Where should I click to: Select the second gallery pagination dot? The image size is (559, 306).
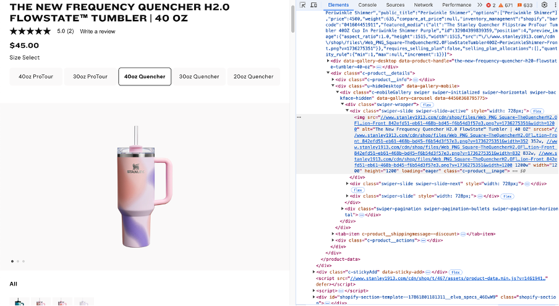(18, 261)
